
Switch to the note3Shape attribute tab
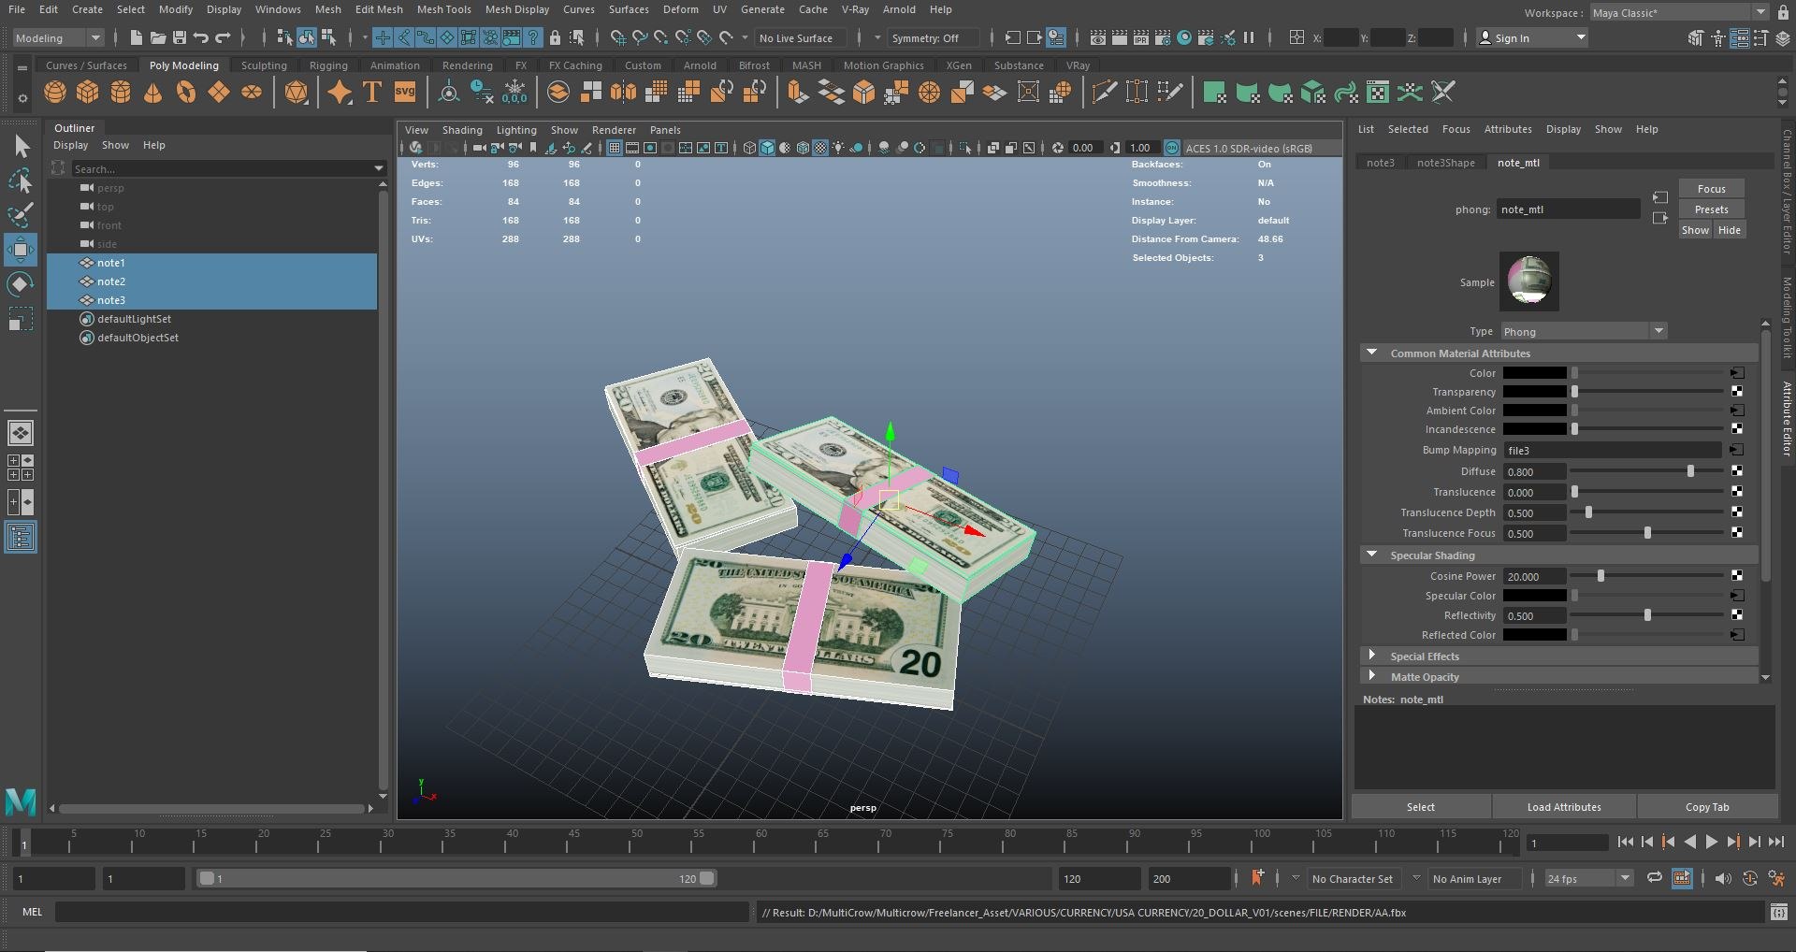click(x=1445, y=163)
